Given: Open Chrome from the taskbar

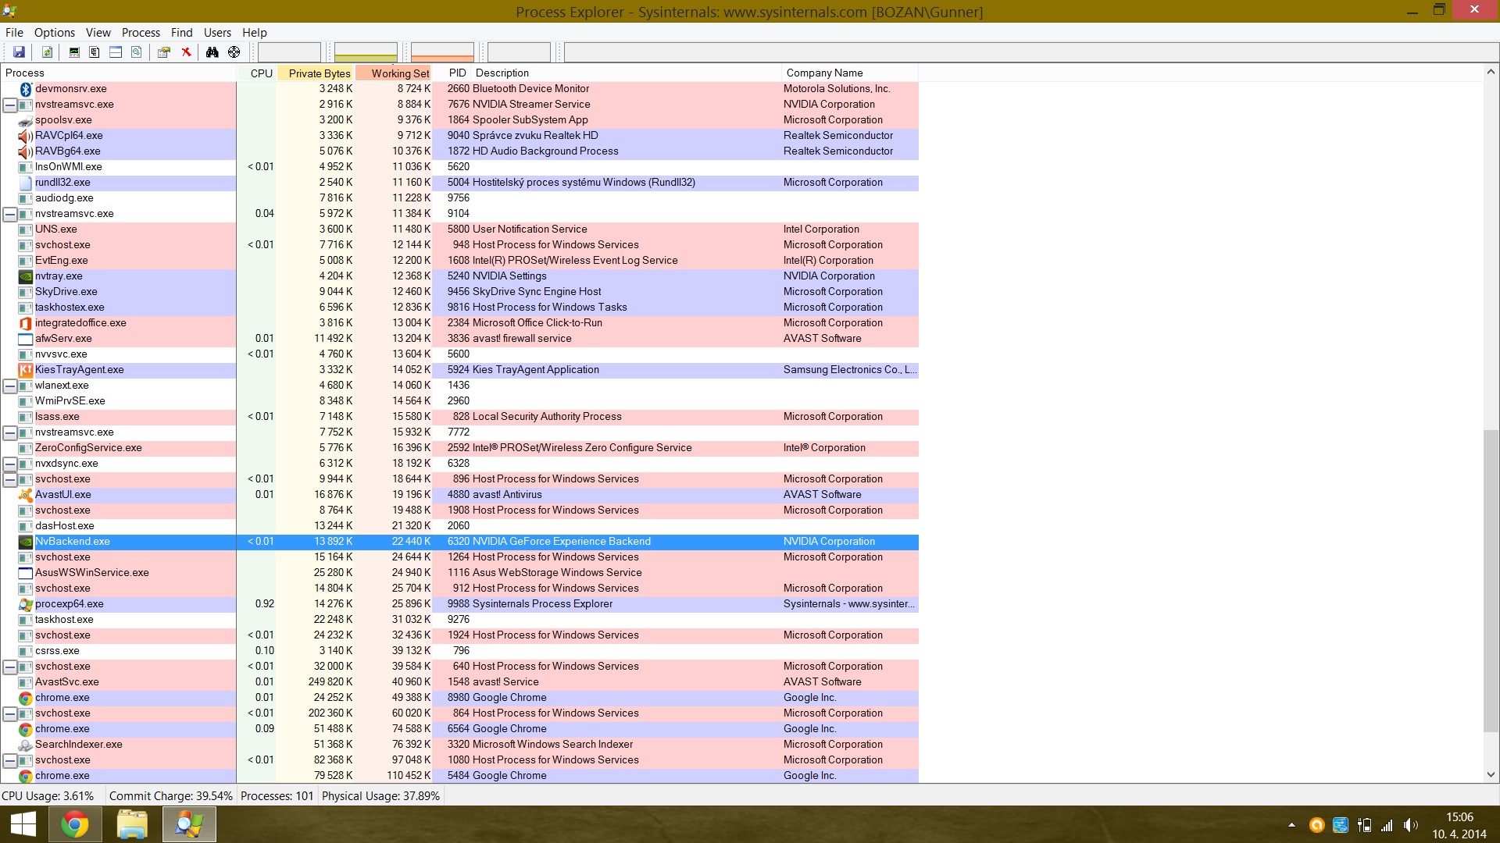Looking at the screenshot, I should click(75, 824).
